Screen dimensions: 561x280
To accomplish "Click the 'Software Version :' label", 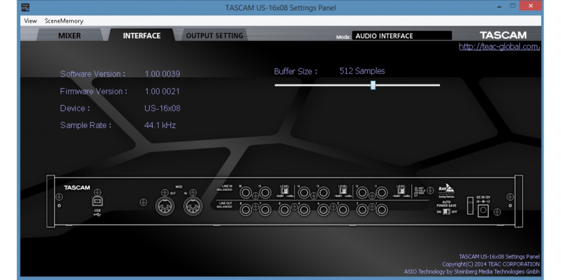I will click(x=93, y=74).
